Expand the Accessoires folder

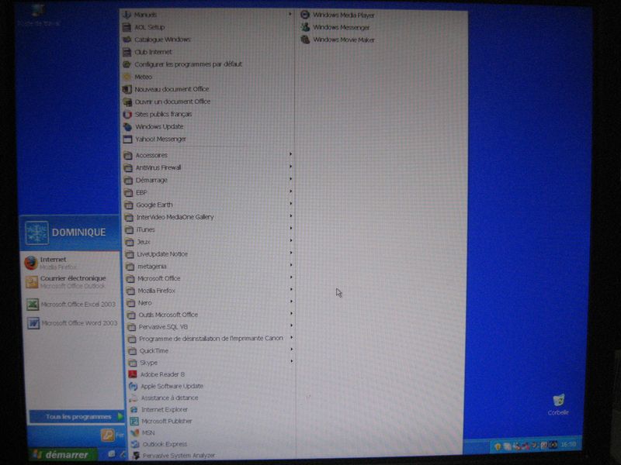[x=208, y=155]
